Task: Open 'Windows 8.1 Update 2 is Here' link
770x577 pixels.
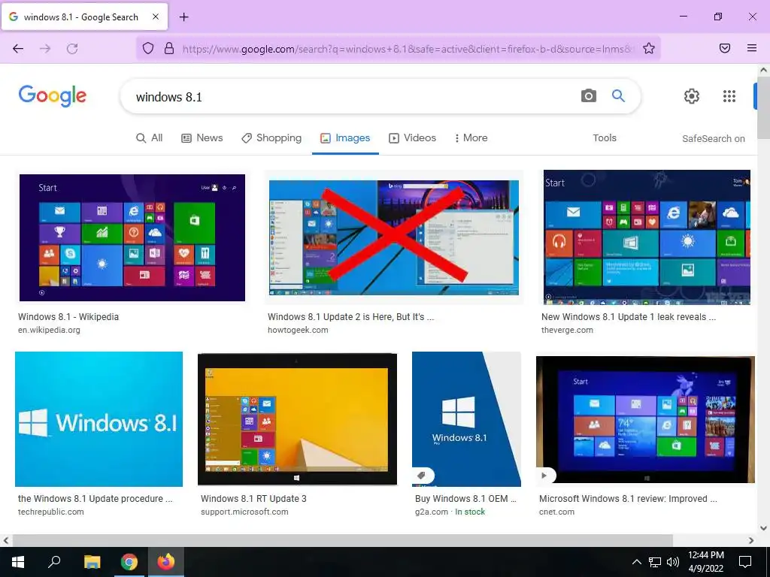Action: point(350,317)
